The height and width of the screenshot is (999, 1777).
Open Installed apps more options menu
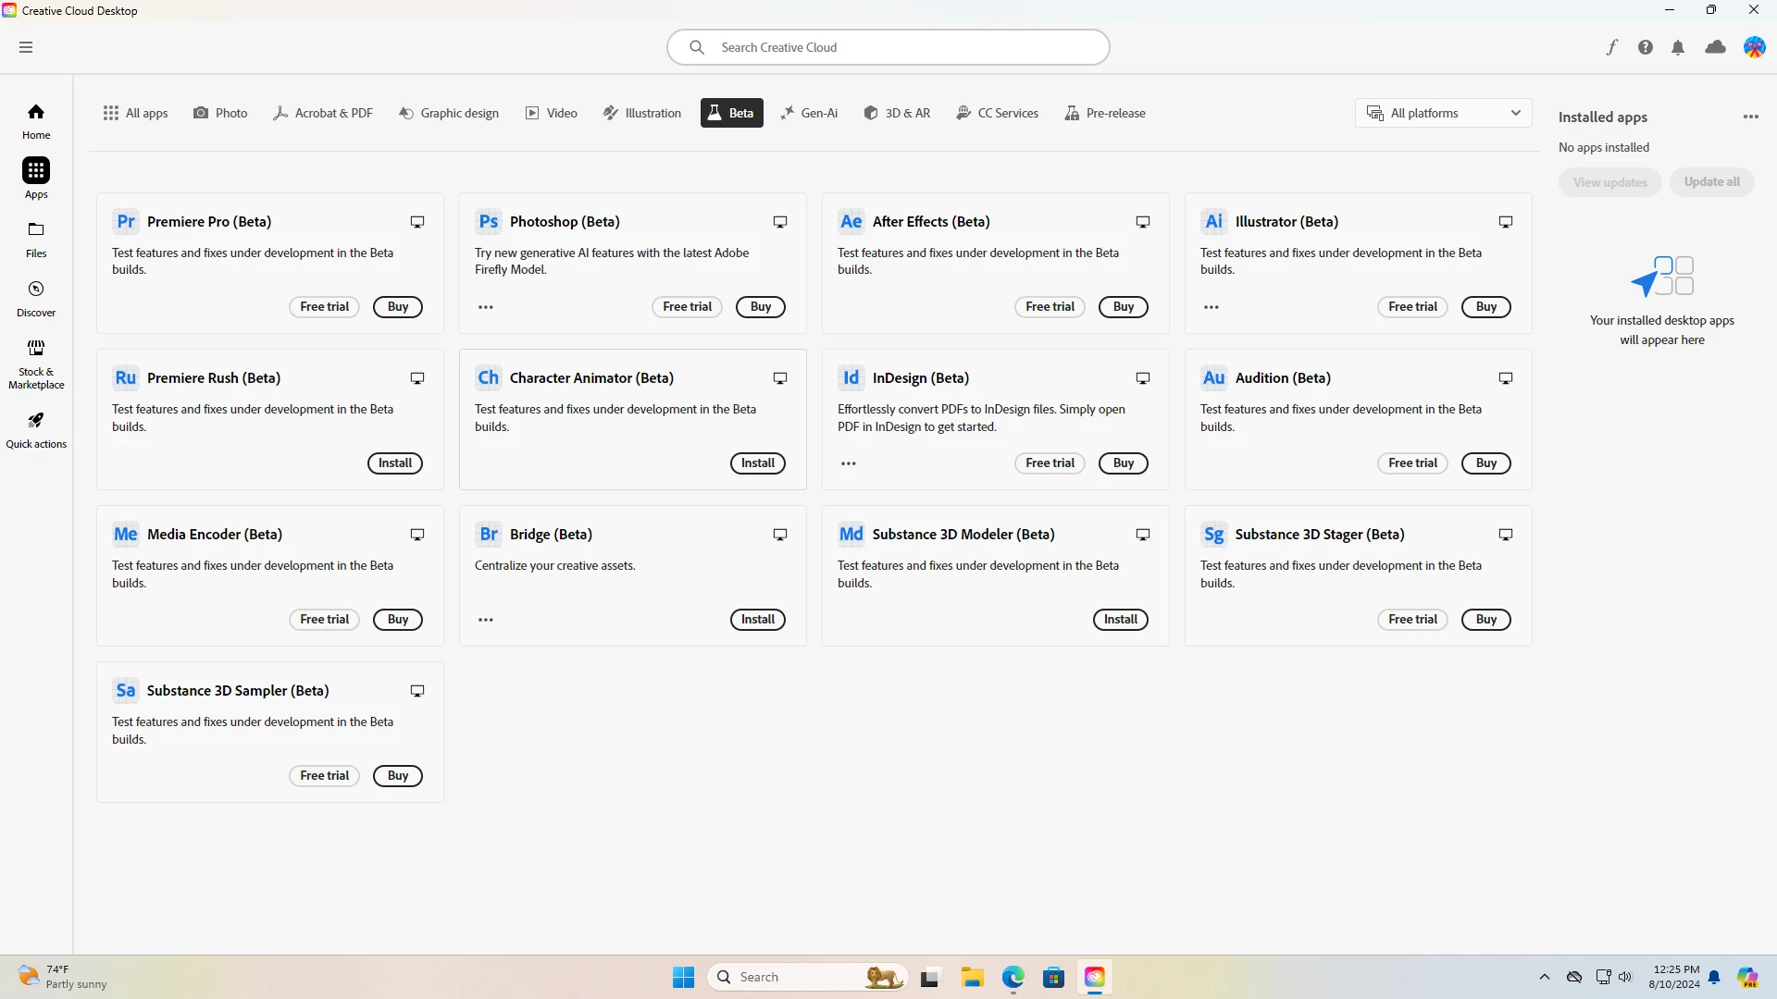pos(1750,117)
